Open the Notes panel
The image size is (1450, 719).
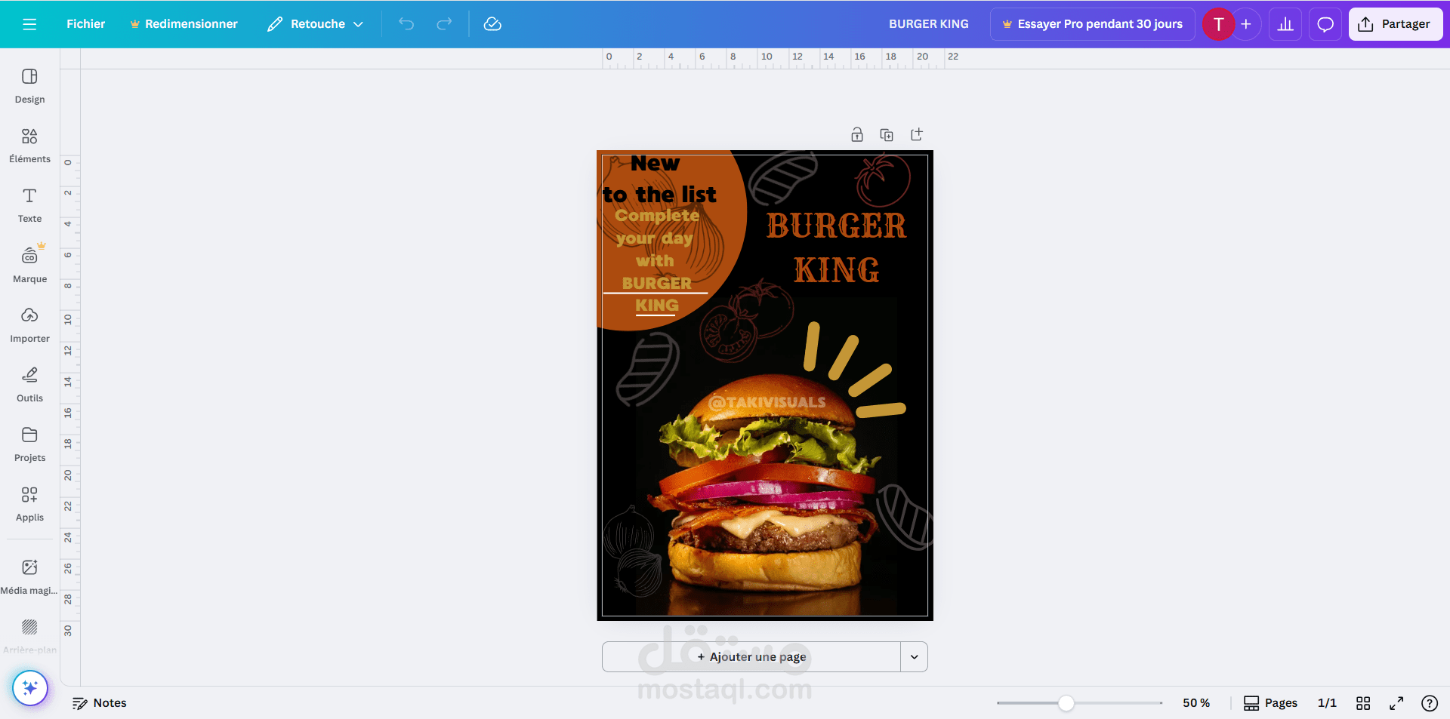tap(99, 703)
